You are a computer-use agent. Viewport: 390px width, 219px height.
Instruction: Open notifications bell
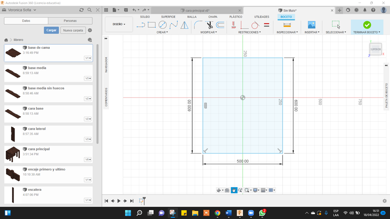coord(364,10)
